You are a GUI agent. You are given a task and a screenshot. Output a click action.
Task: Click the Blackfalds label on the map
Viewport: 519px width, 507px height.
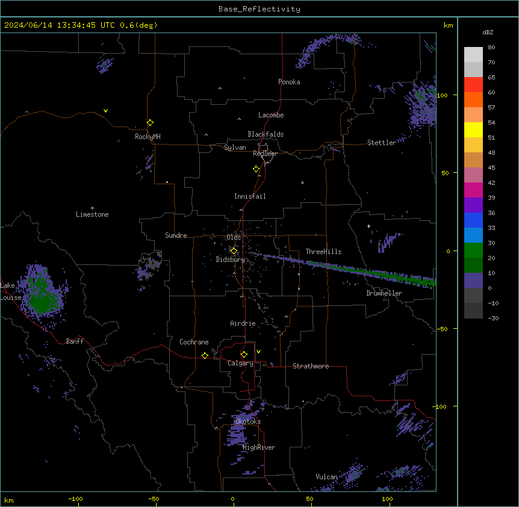(266, 134)
